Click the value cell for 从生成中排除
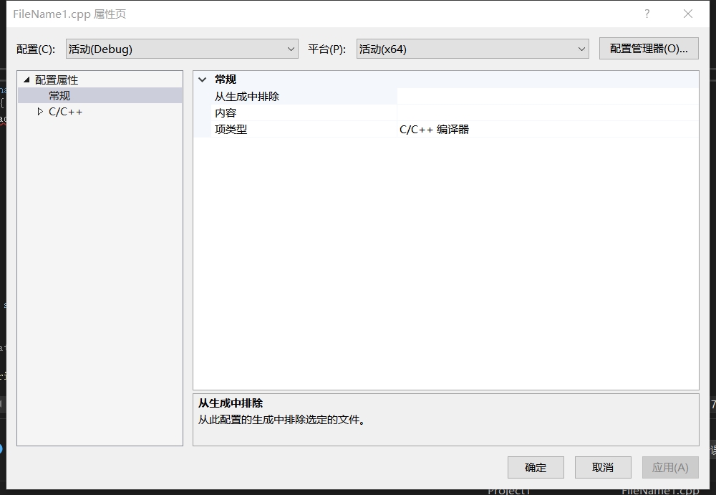Screen dimensions: 716x495 (548, 97)
